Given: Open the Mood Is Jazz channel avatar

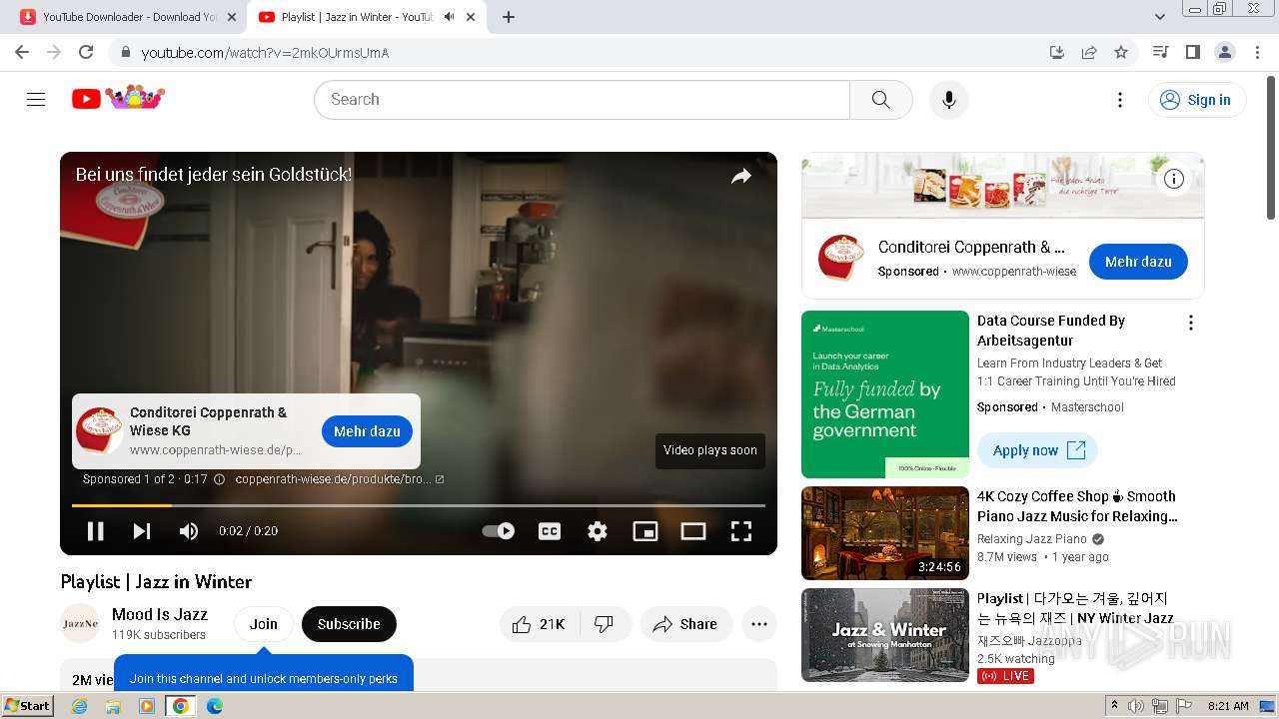Looking at the screenshot, I should click(x=80, y=624).
